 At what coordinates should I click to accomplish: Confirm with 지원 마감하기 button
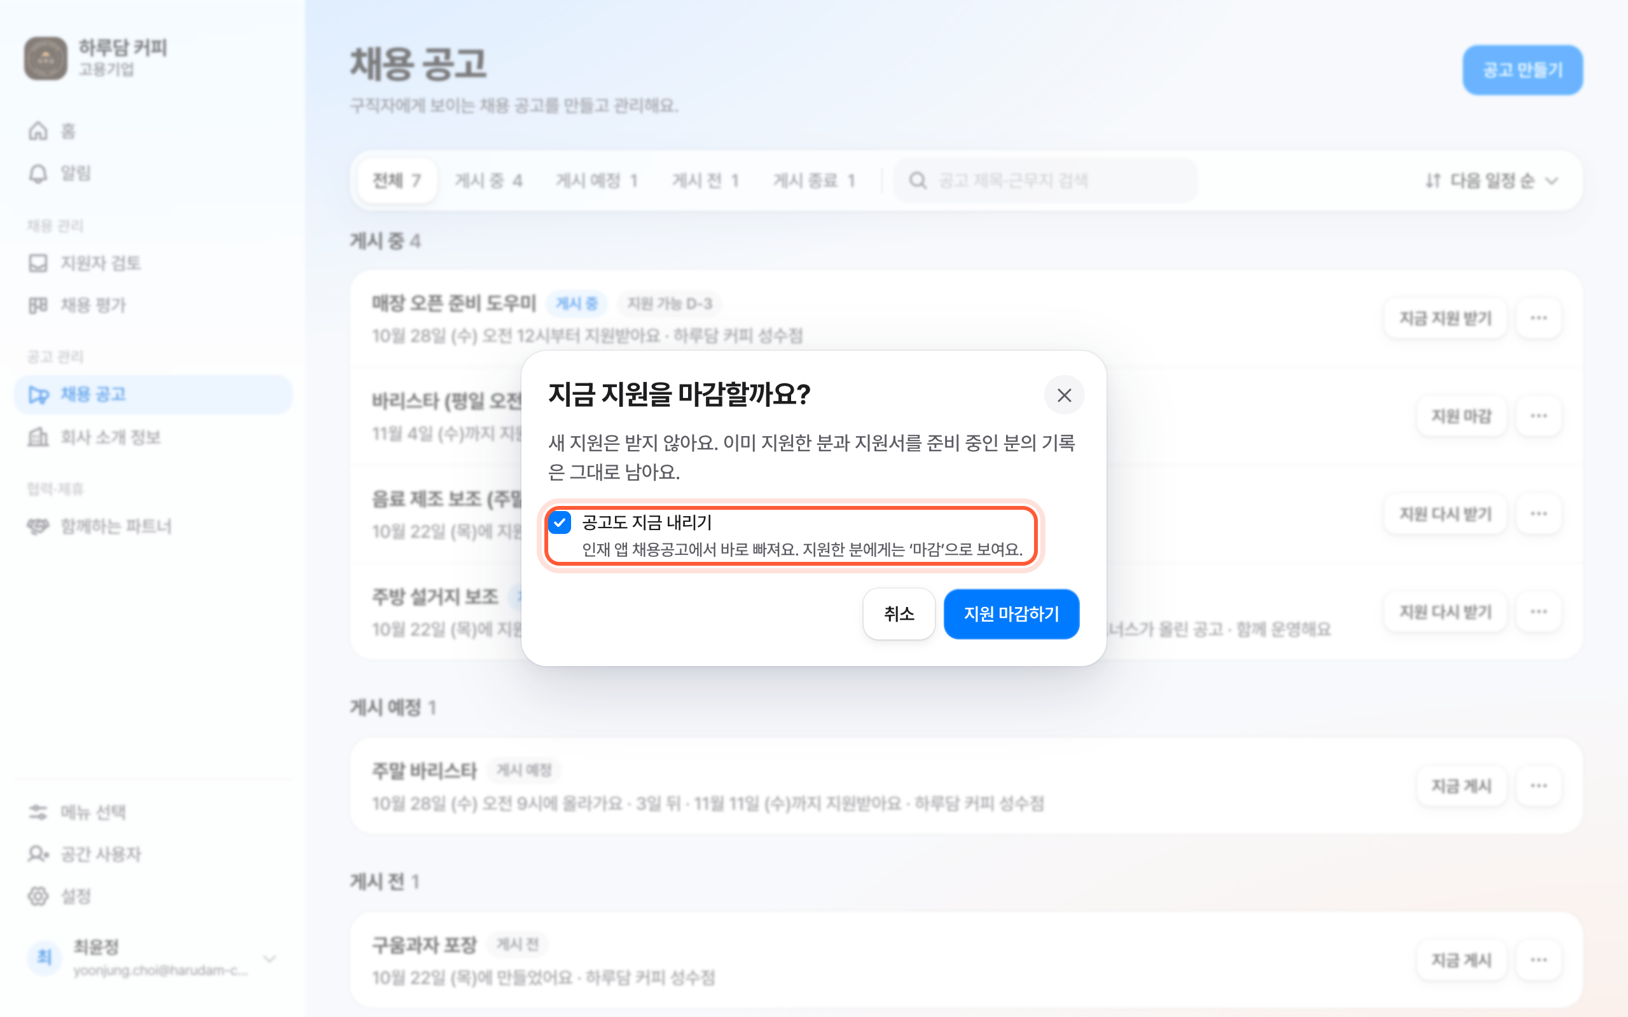point(1011,613)
